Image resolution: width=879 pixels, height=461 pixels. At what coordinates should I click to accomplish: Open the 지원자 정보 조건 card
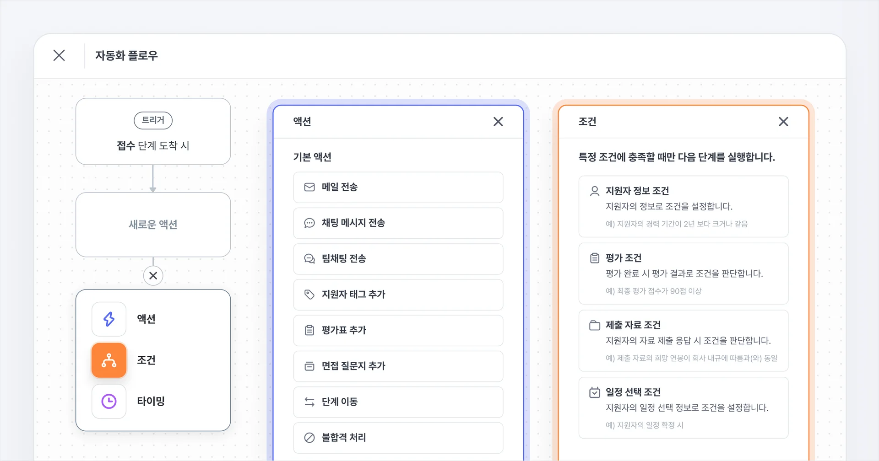(x=683, y=206)
